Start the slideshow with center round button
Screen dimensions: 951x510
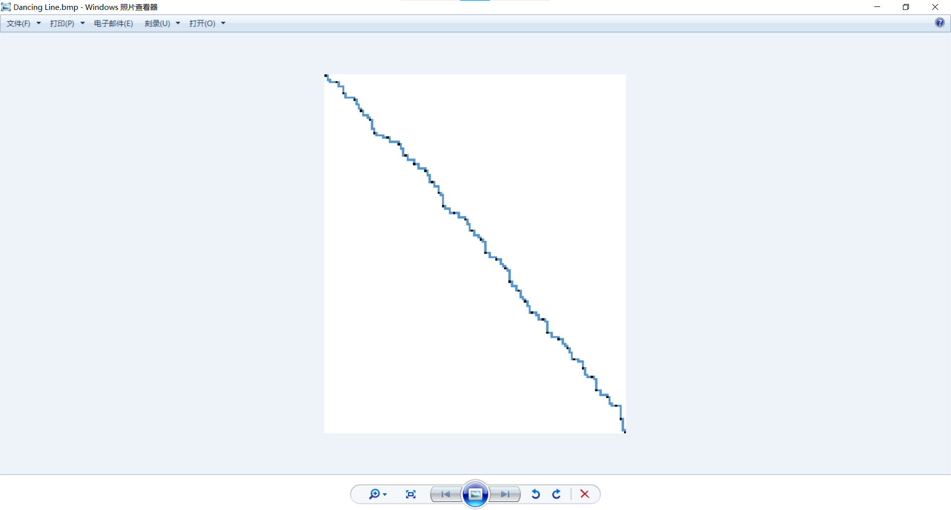475,494
